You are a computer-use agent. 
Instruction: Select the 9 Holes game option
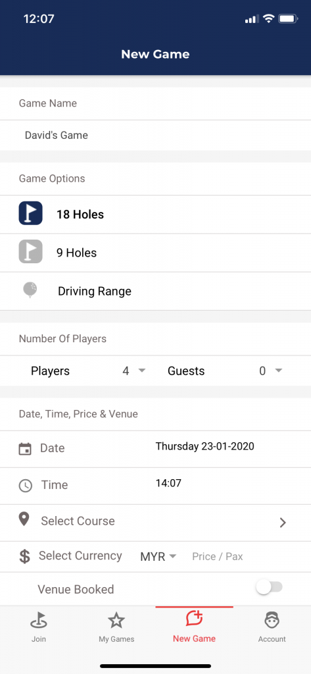(x=155, y=253)
